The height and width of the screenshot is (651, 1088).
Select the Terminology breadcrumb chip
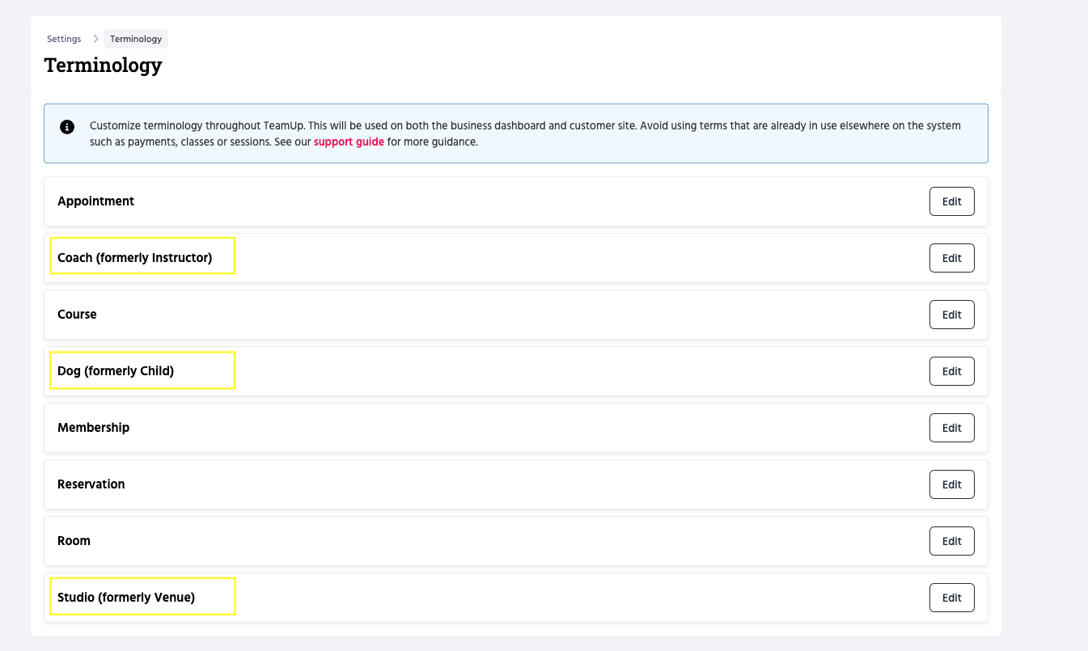136,39
